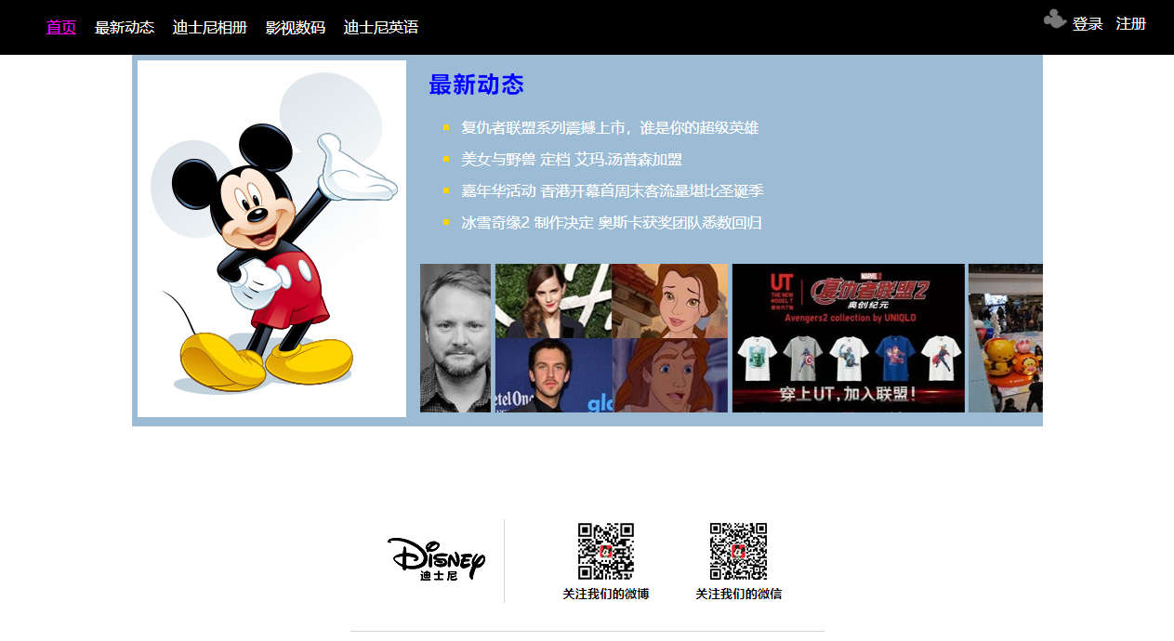The width and height of the screenshot is (1174, 641).
Task: Click the carnival plush toys photo
Action: tap(1006, 338)
